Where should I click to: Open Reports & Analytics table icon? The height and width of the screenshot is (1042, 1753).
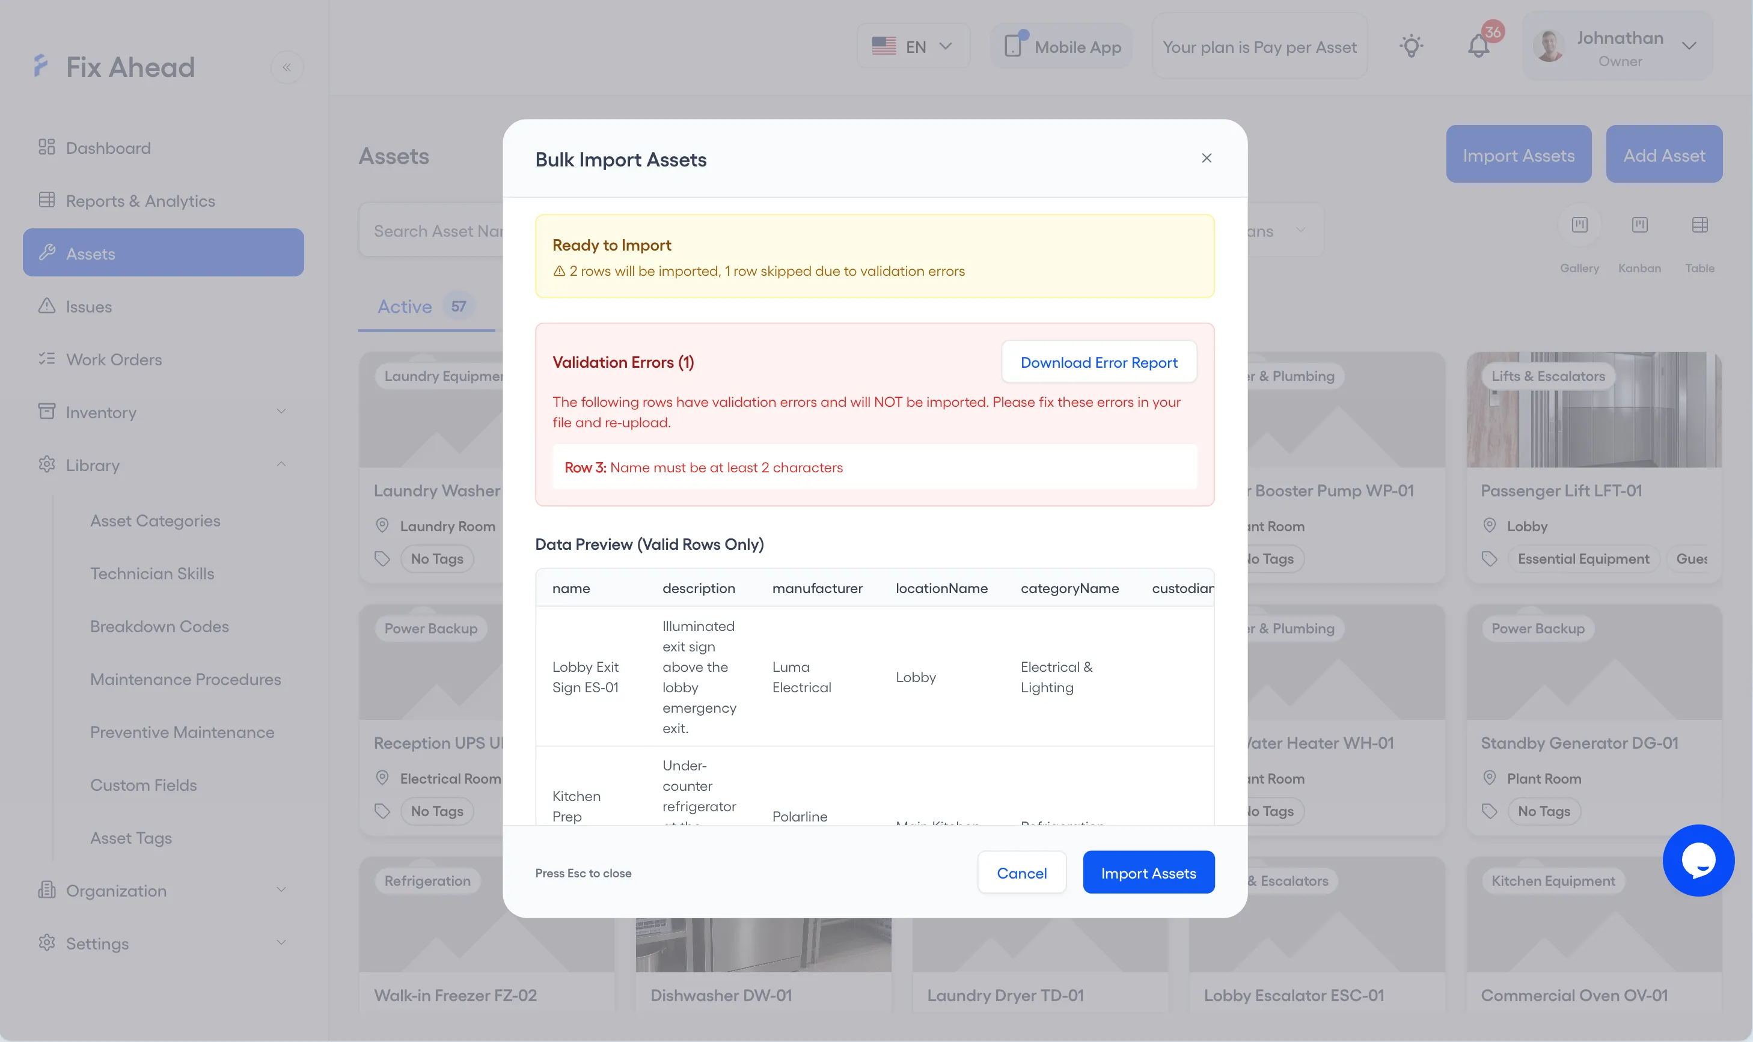click(46, 200)
